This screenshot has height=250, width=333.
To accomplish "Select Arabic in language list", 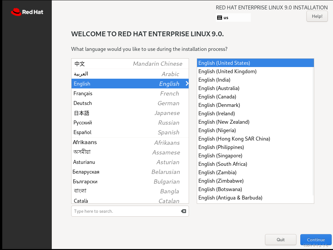I will 130,74.
